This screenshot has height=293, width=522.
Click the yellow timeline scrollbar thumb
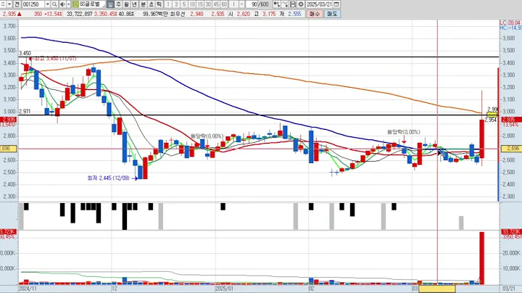436,289
